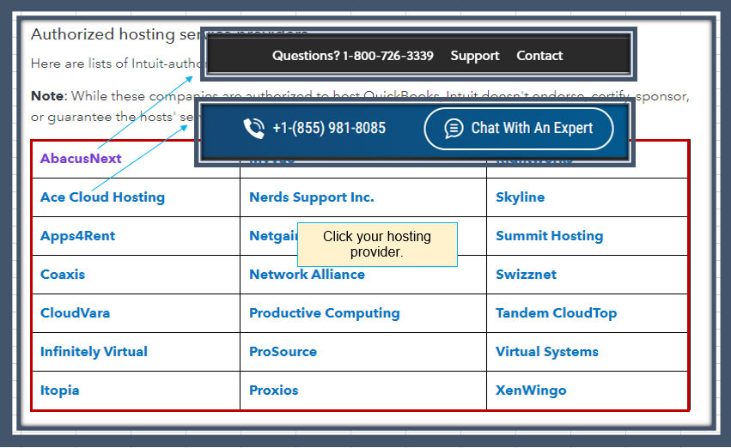Image resolution: width=731 pixels, height=448 pixels.
Task: Choose Skyline hosting provider
Action: coord(520,197)
